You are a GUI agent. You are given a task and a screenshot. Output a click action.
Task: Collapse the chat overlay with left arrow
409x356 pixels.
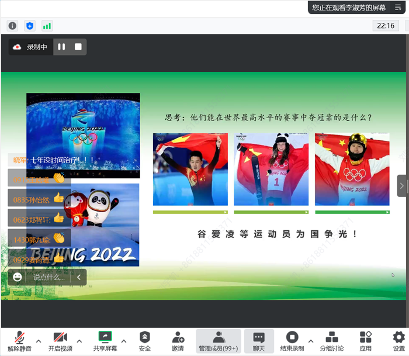click(79, 277)
